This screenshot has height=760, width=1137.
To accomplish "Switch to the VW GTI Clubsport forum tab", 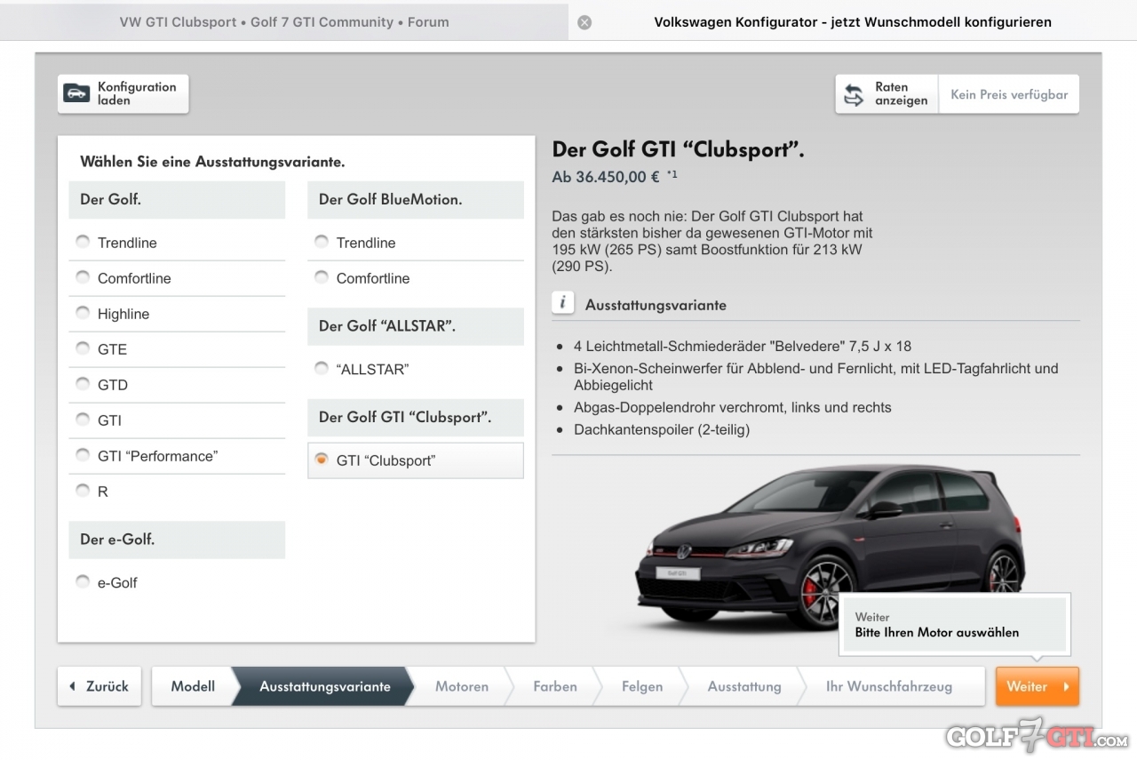I will (x=284, y=22).
